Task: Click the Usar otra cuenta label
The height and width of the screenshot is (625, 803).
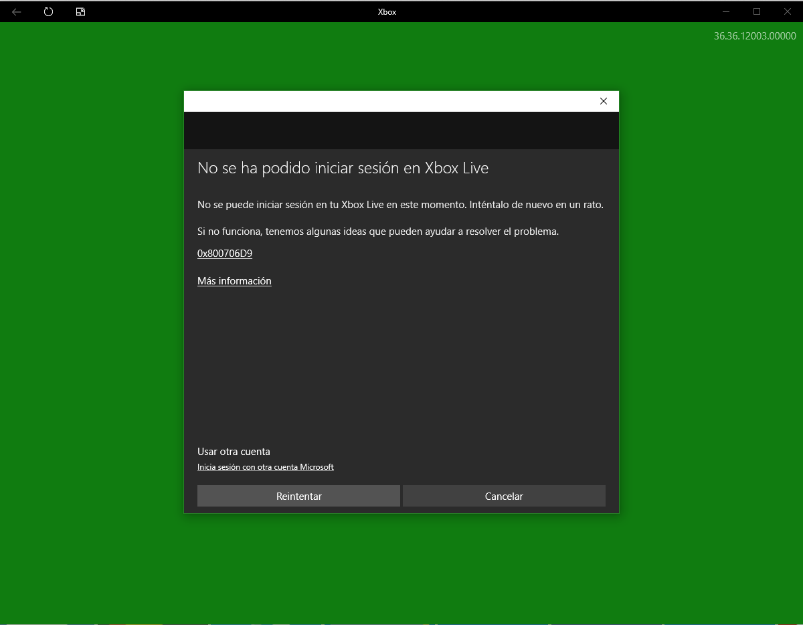Action: click(x=234, y=452)
